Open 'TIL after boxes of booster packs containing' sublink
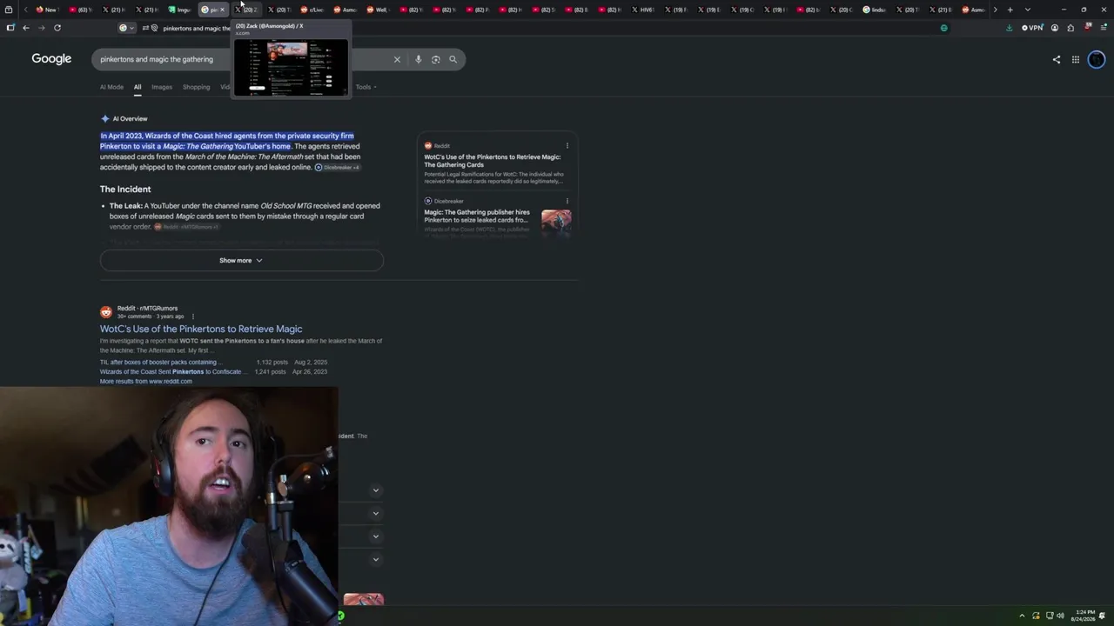Image resolution: width=1114 pixels, height=626 pixels. [x=161, y=362]
